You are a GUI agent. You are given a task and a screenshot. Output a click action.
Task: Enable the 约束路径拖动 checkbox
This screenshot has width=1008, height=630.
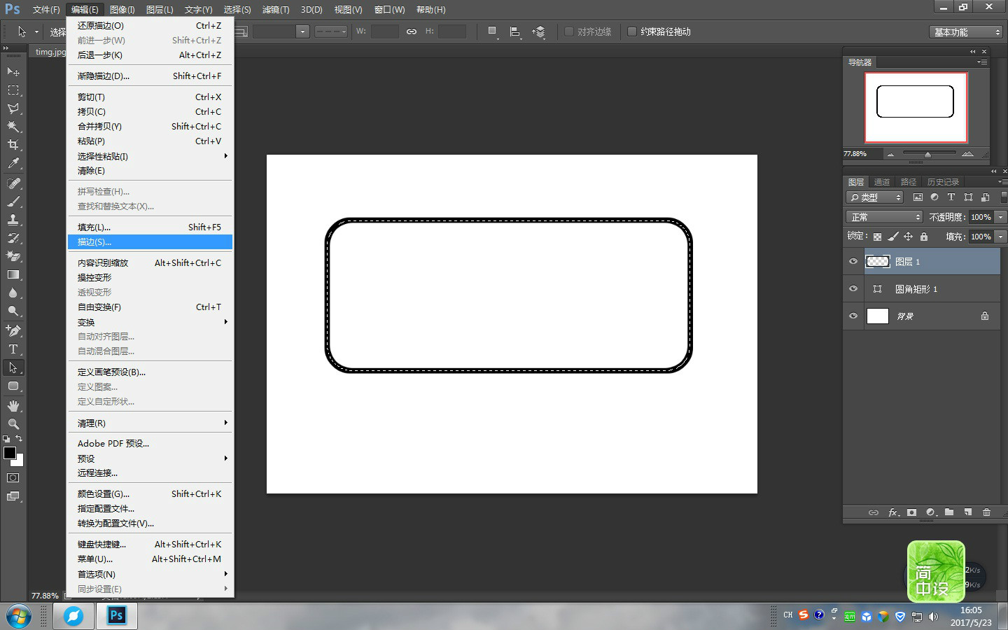click(x=632, y=31)
